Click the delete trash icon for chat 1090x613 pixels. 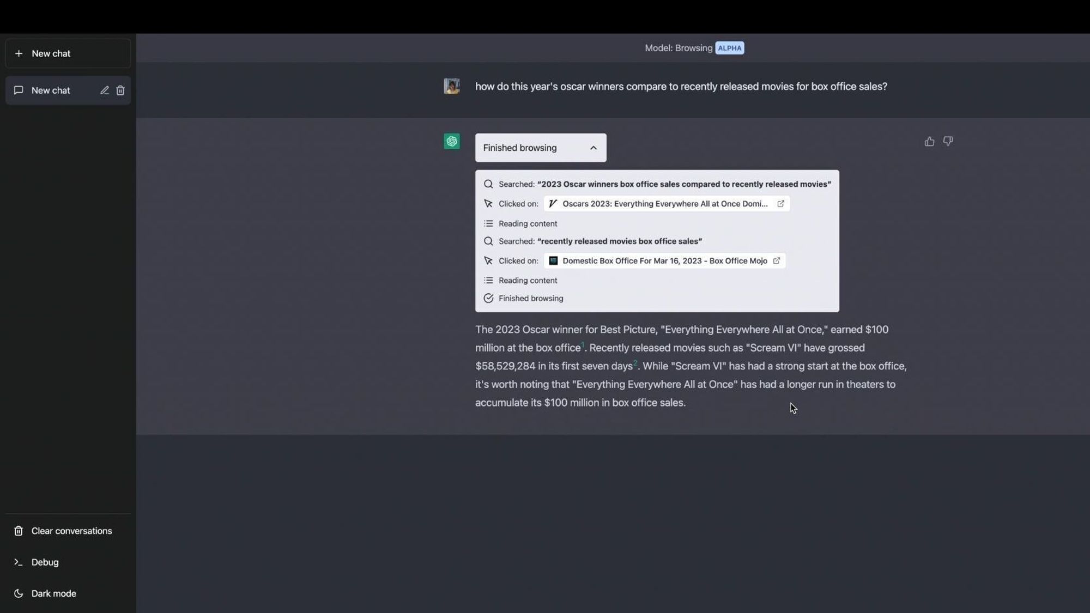(x=120, y=90)
